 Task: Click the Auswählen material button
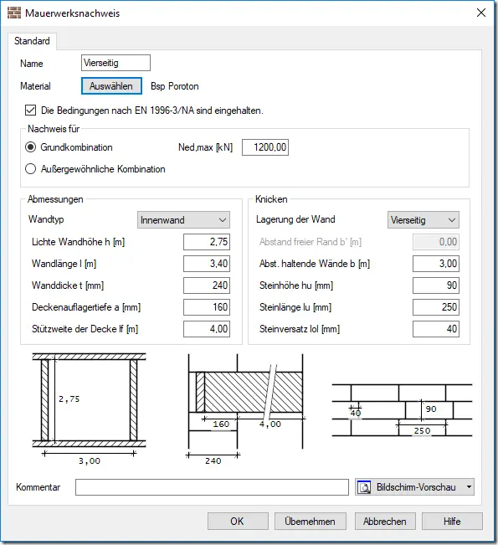[x=111, y=86]
